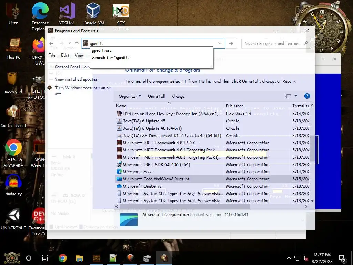This screenshot has height=265, width=353.
Task: Open the File menu
Action: click(52, 55)
